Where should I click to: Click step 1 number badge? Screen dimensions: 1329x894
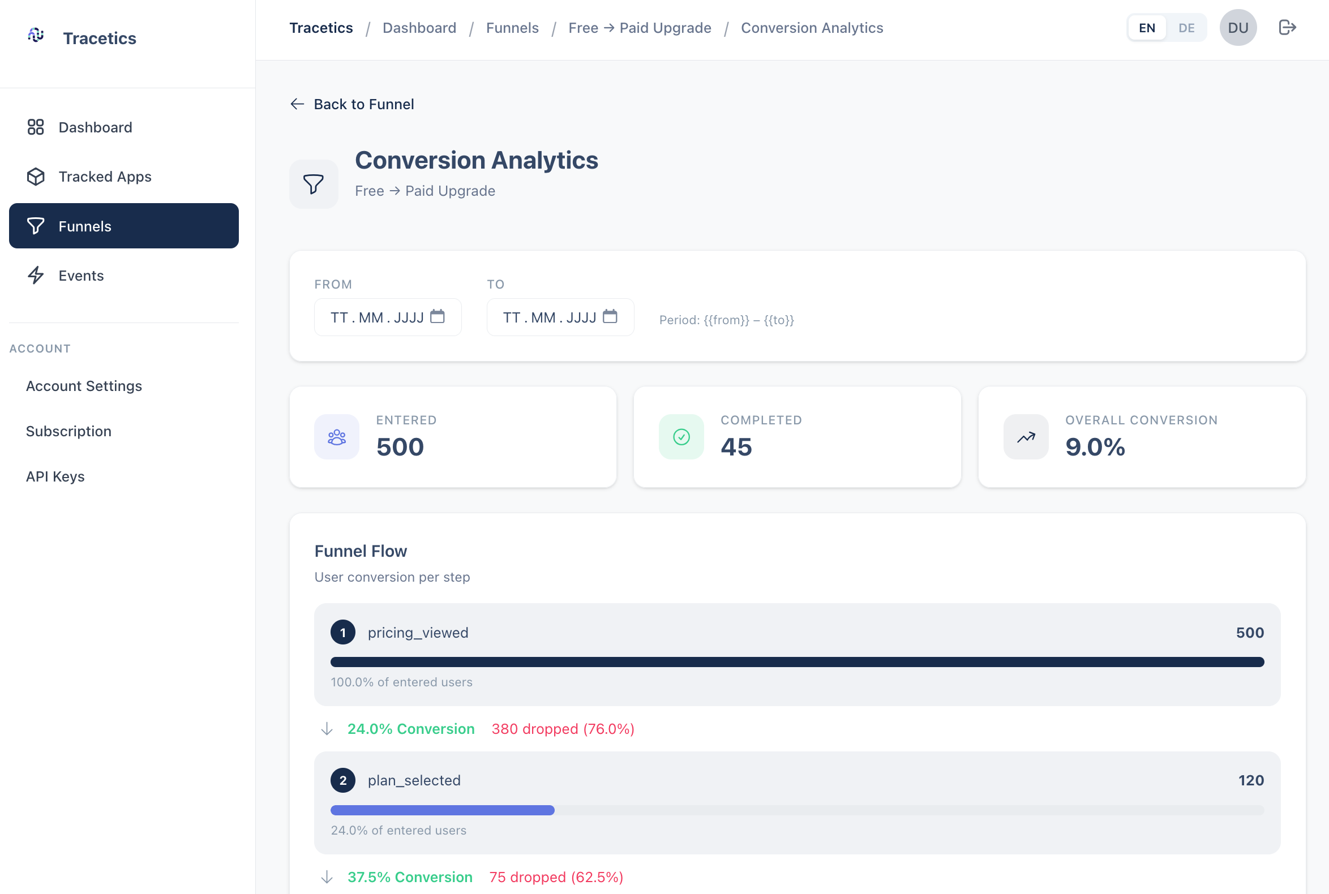click(x=343, y=632)
